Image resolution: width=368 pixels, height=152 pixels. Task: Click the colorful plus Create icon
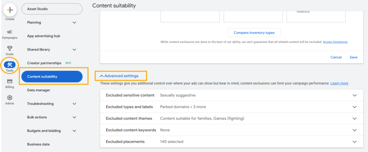click(x=10, y=10)
